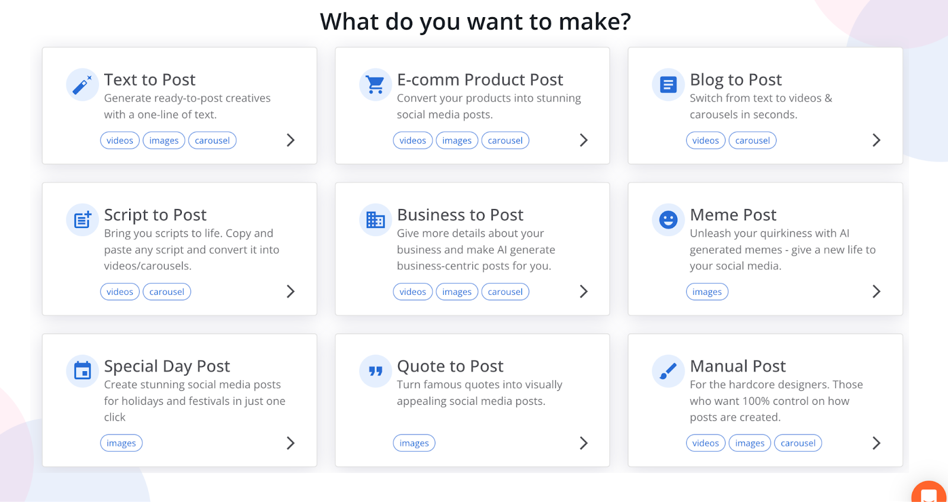Select the carousel tag under Blog to Post
Viewport: 948px width, 502px height.
click(x=752, y=140)
